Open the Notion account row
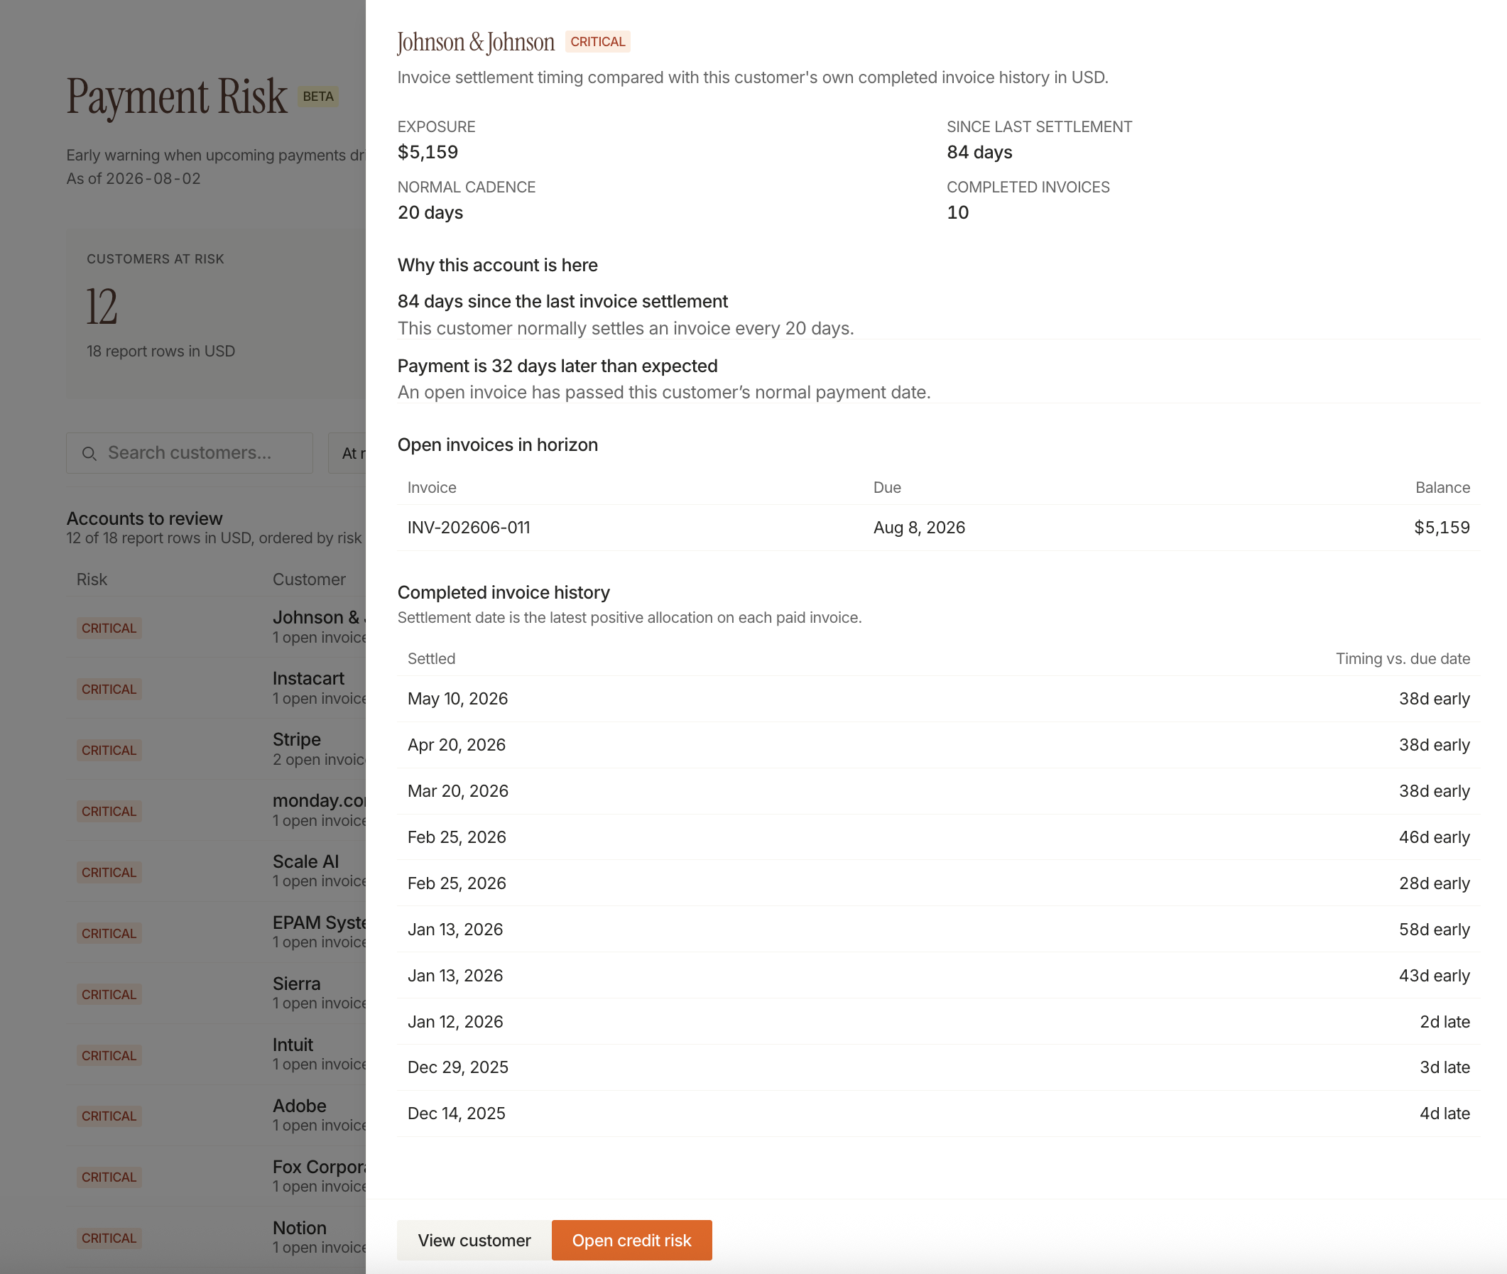Viewport: 1507px width, 1274px height. tap(217, 1237)
